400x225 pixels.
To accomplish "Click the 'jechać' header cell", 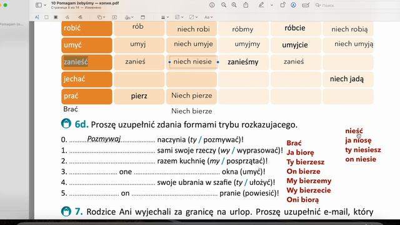I will [x=87, y=79].
